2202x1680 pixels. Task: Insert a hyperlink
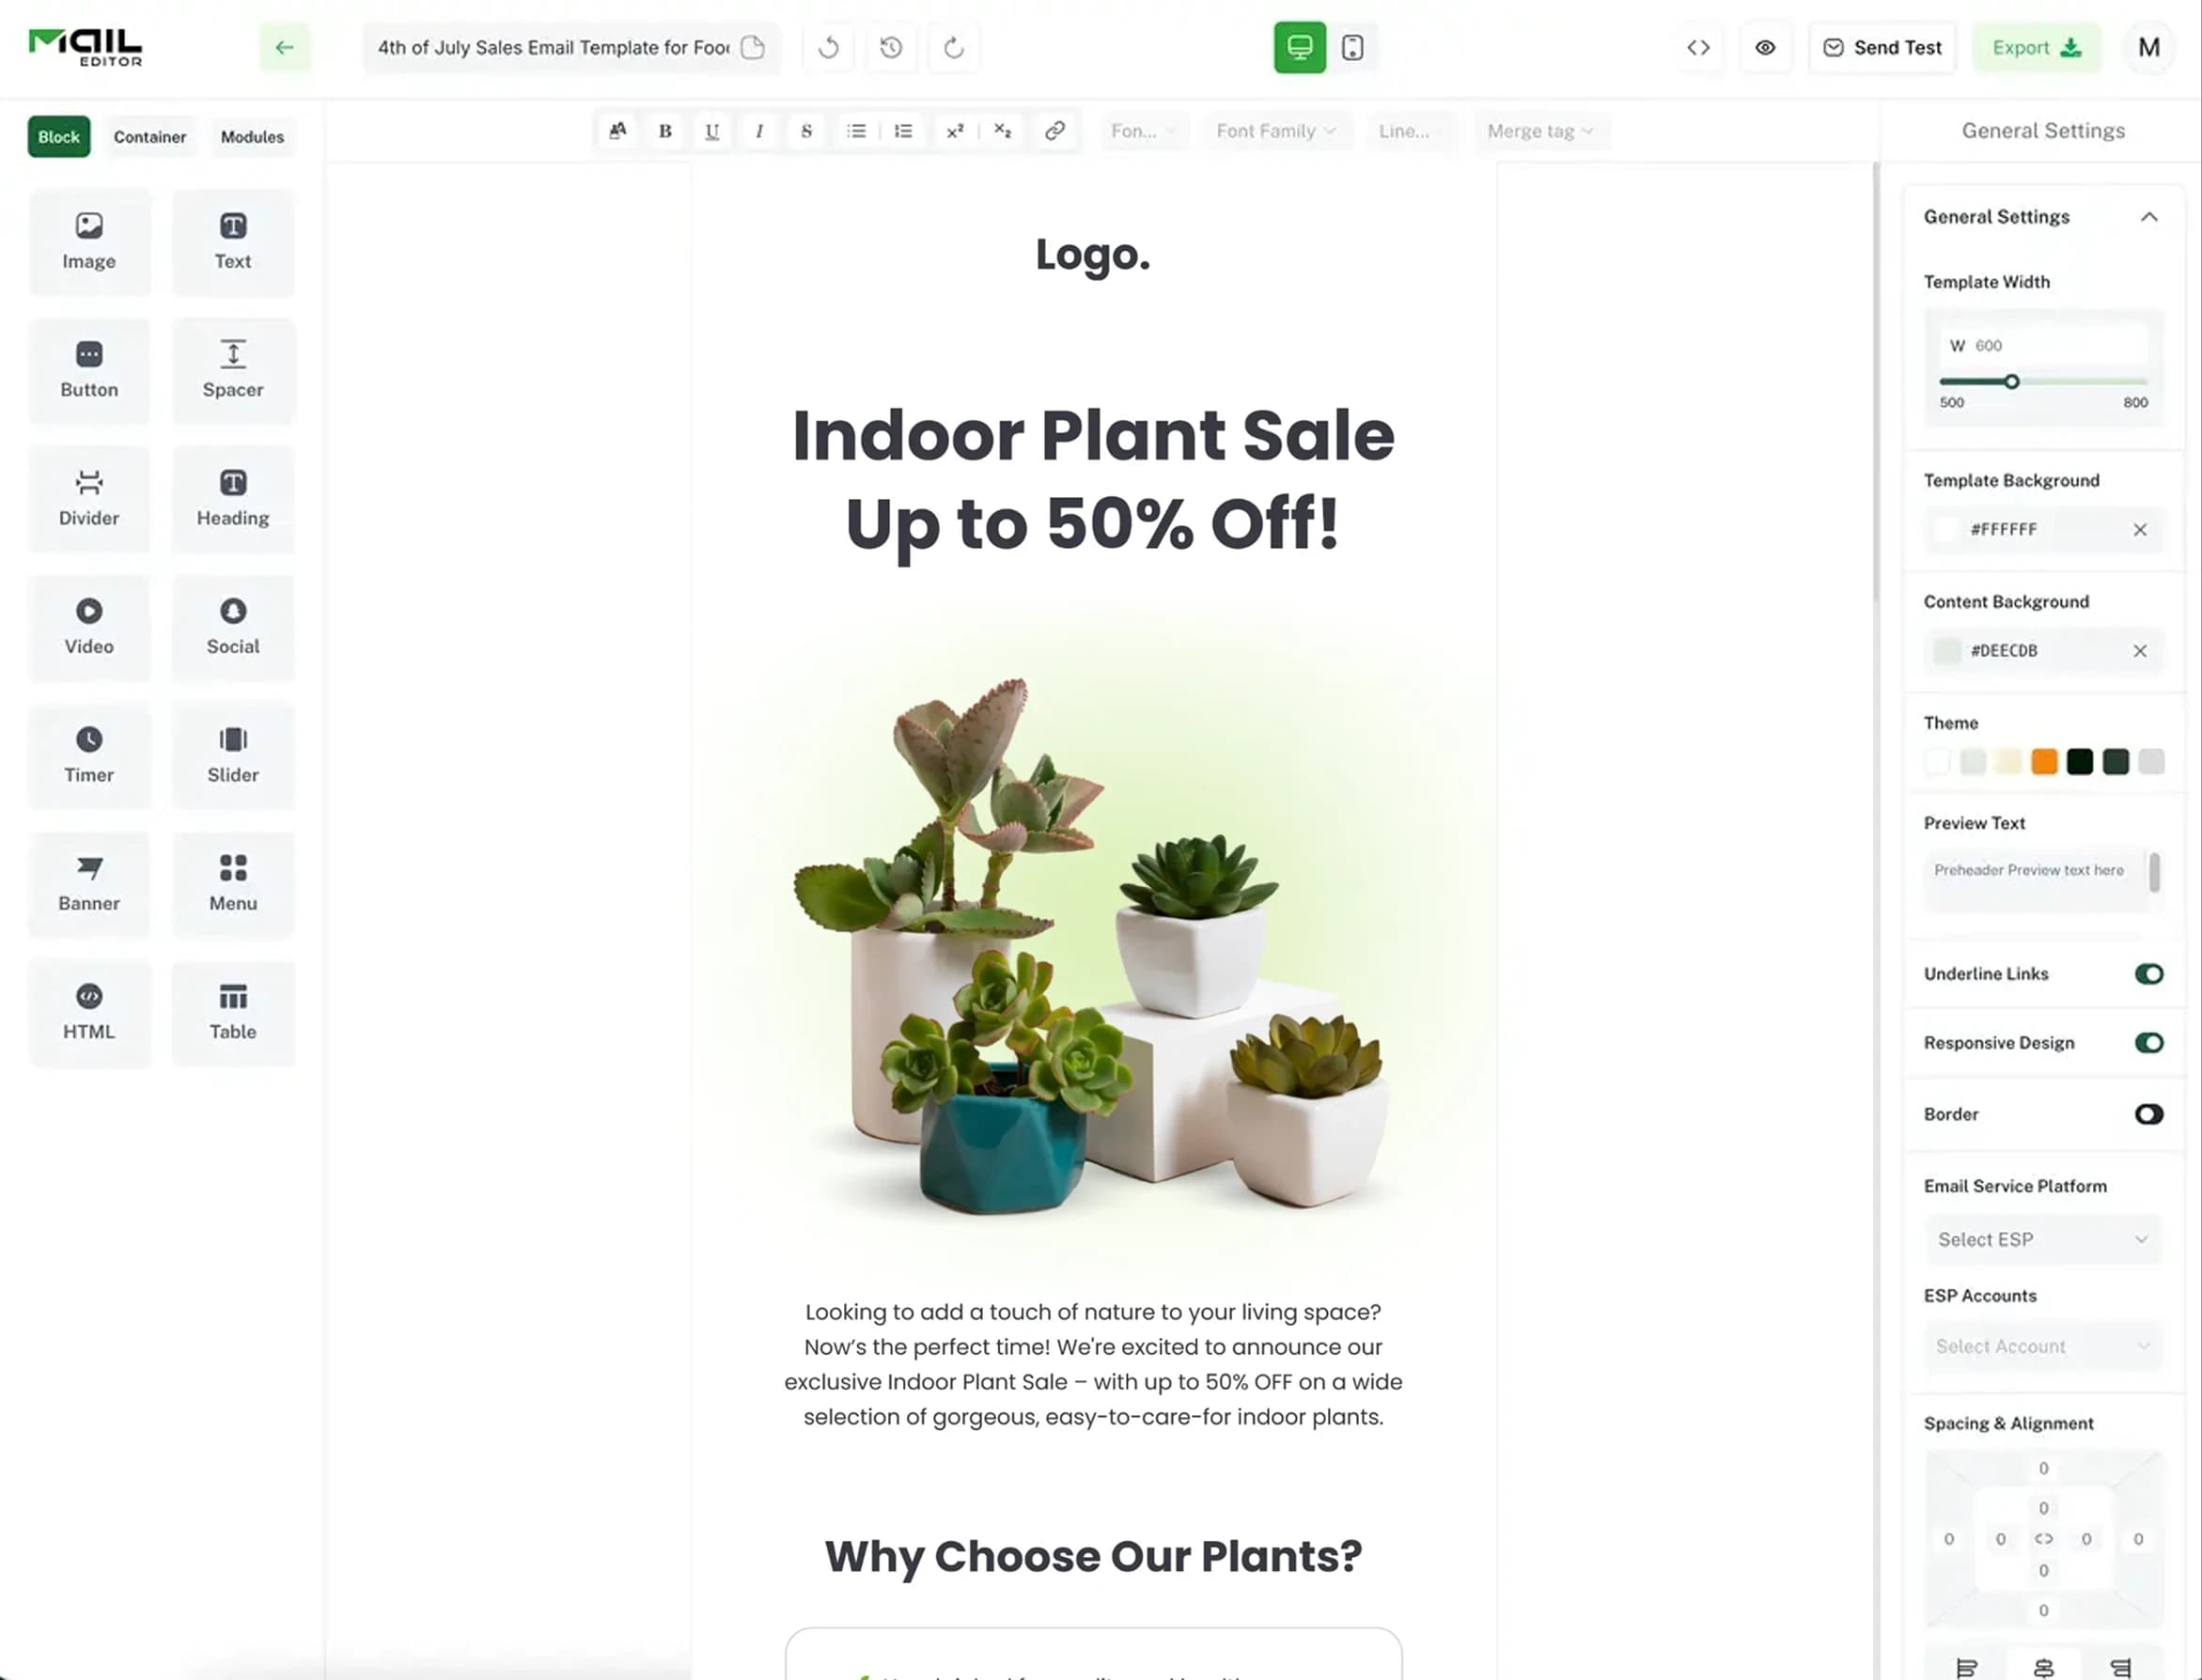[x=1054, y=131]
